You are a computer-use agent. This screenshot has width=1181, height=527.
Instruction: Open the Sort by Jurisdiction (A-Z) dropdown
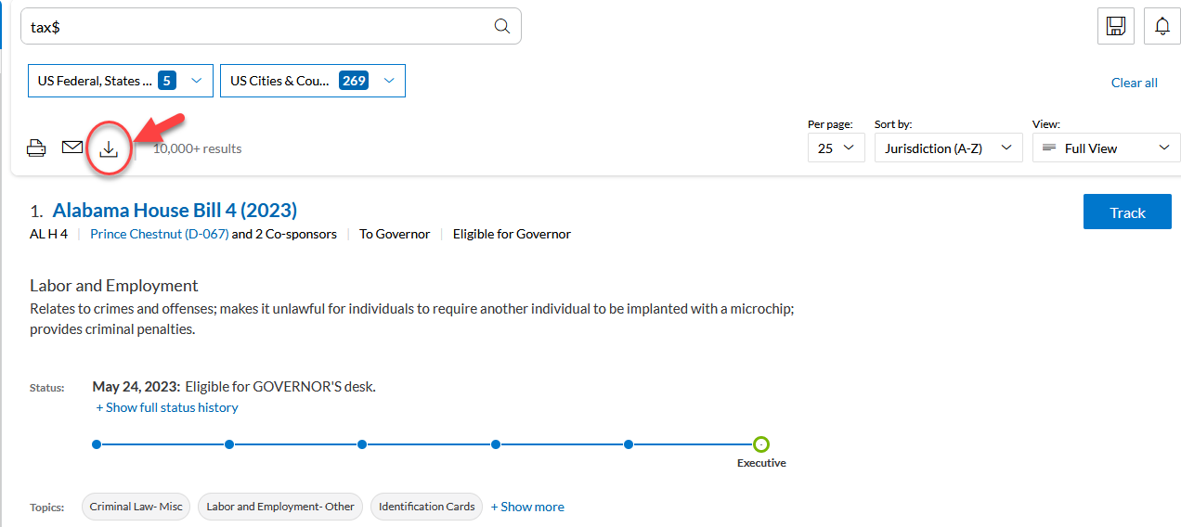[948, 148]
